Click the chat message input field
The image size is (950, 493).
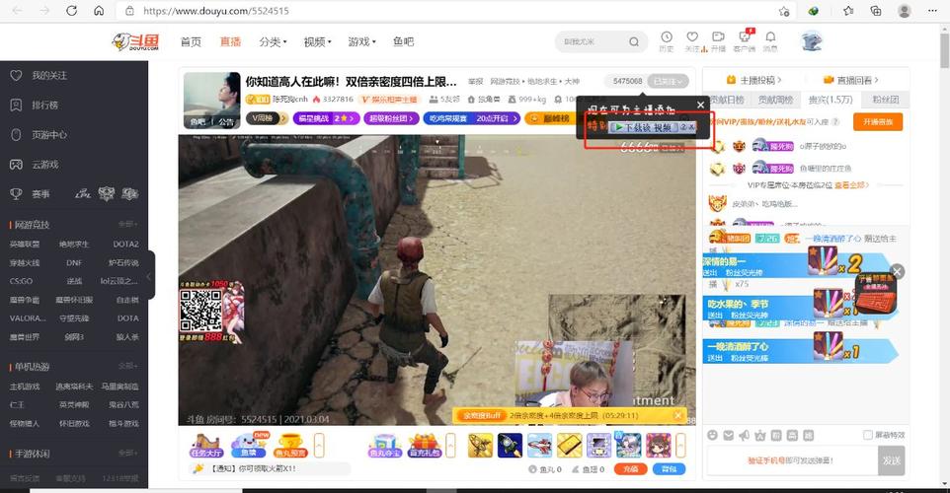(x=790, y=460)
